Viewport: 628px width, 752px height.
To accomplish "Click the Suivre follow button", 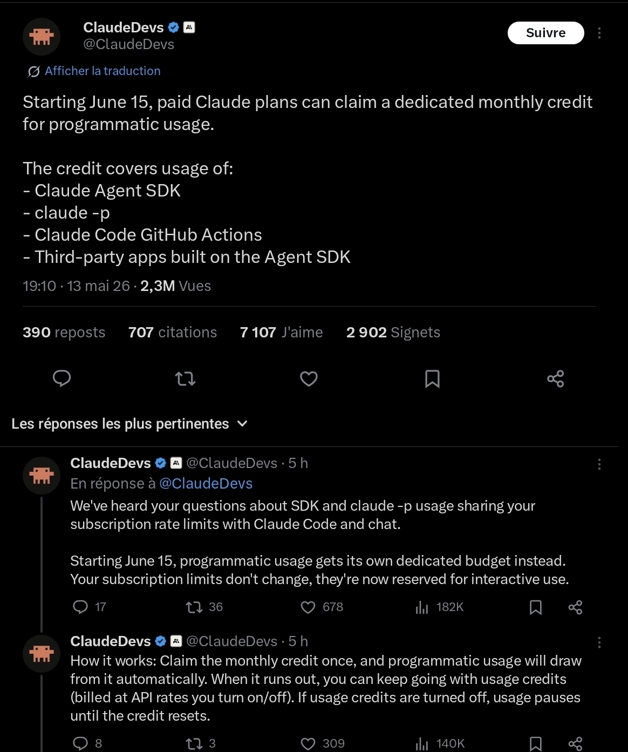I will click(x=545, y=33).
